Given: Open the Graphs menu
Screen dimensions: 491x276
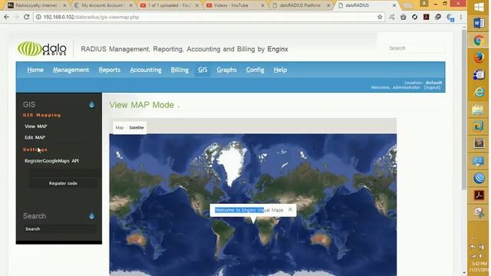Looking at the screenshot, I should coord(226,70).
